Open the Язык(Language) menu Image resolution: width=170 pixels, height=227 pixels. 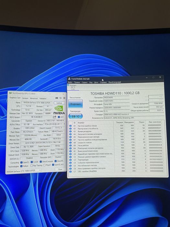pyautogui.click(x=115, y=82)
